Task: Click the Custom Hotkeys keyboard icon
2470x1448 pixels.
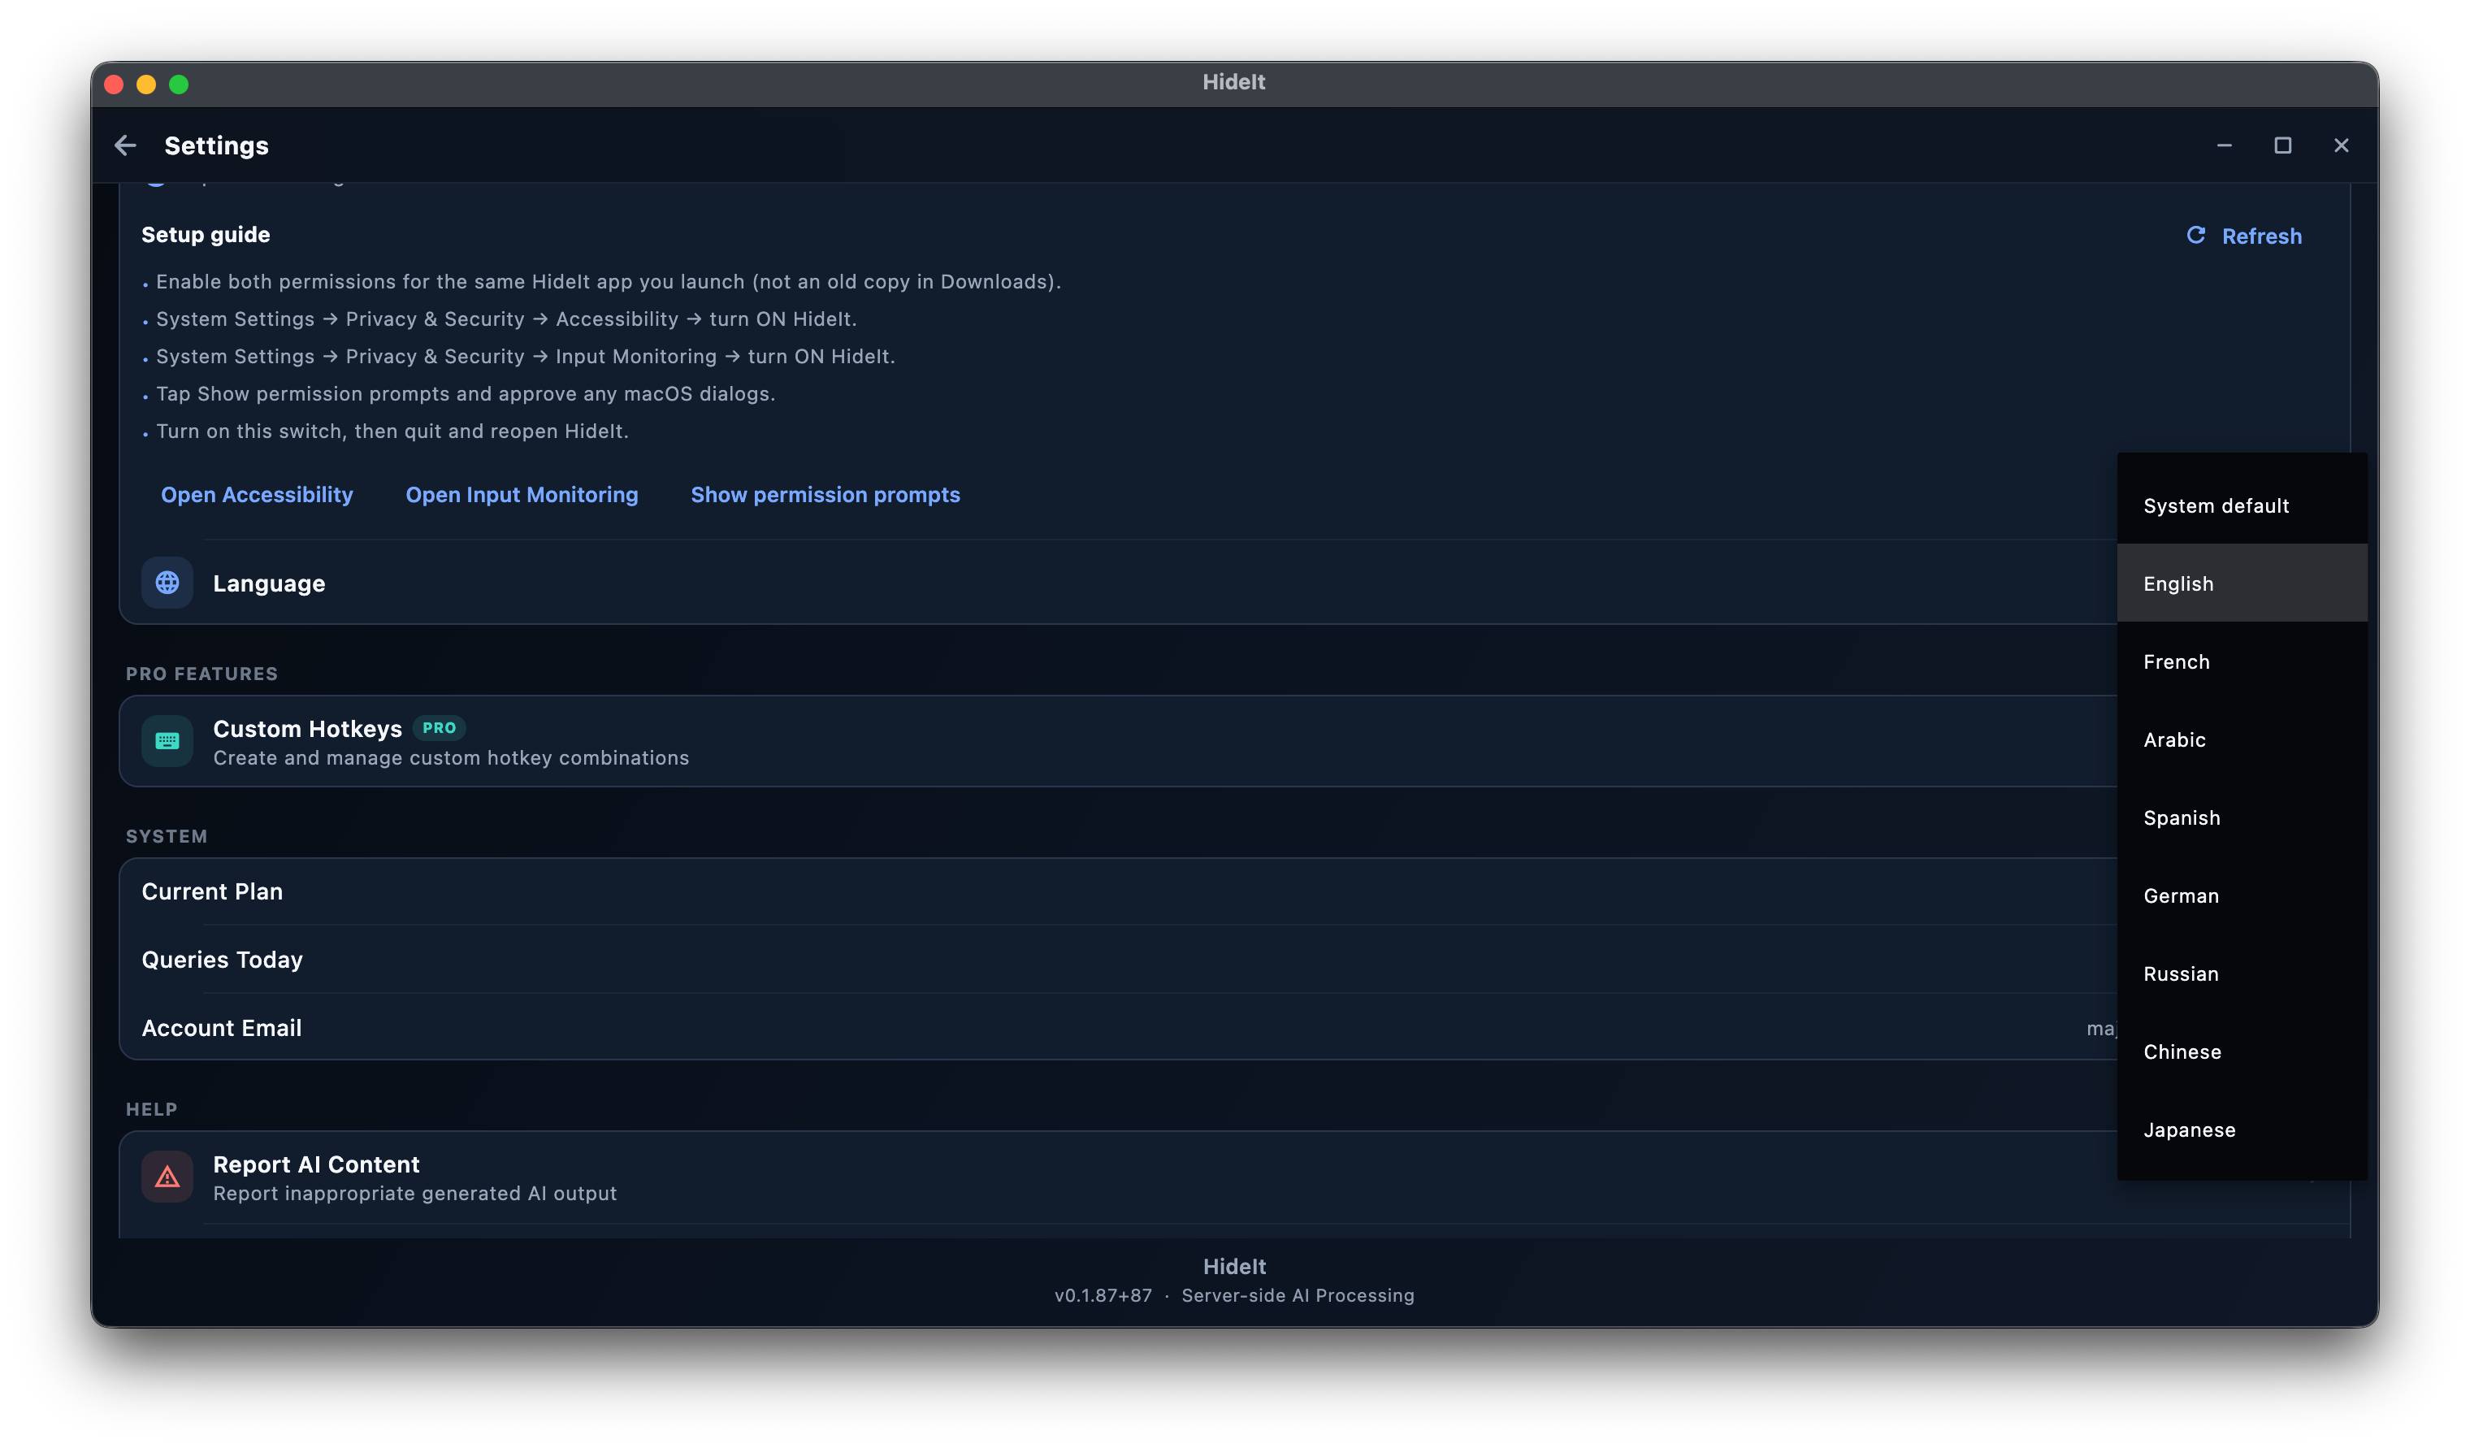Action: (167, 741)
